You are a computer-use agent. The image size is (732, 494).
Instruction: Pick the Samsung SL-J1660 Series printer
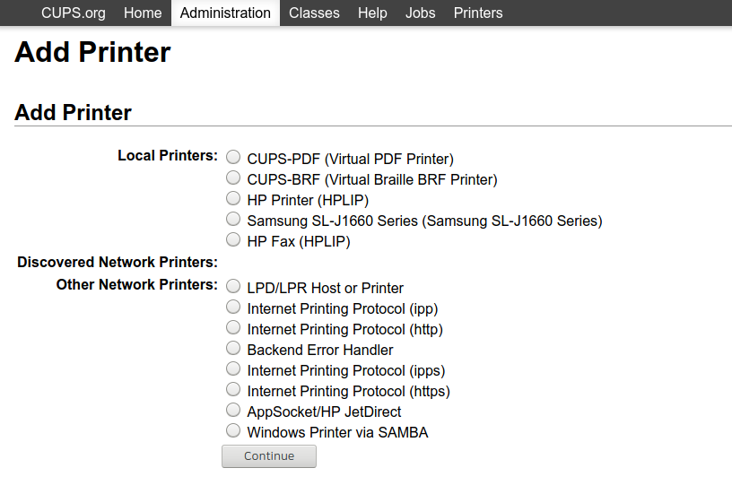click(x=233, y=220)
